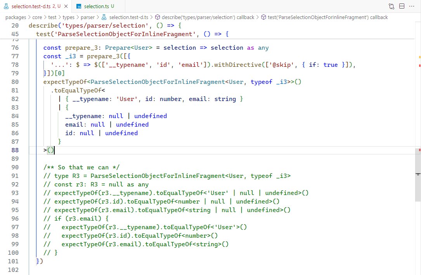Open the More Actions ellipsis menu

412,6
